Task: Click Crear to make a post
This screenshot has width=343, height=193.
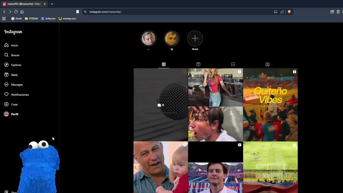Action: coord(11,104)
